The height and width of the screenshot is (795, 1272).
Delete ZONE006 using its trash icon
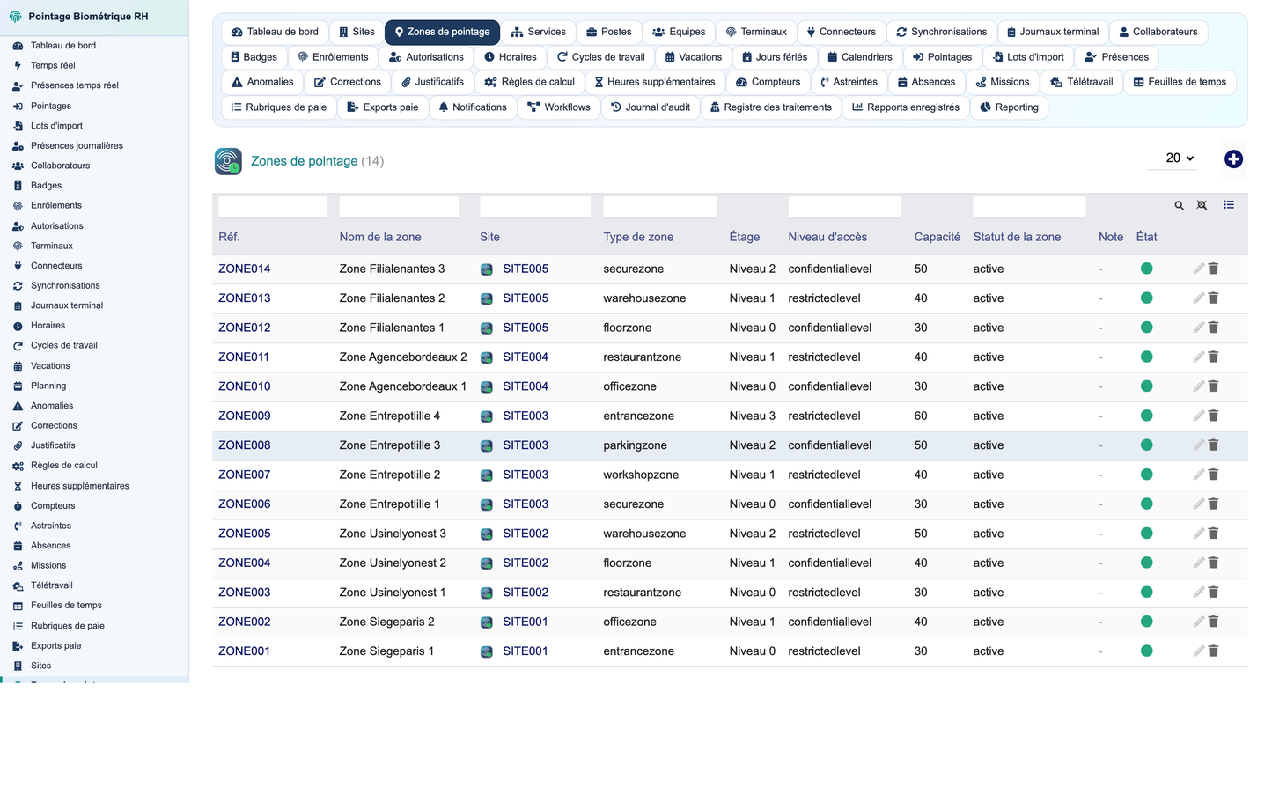click(x=1213, y=504)
